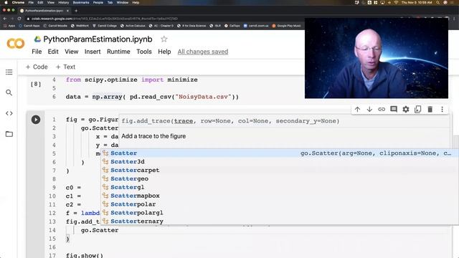
Task: Select Scattergeo autocomplete suggestion
Action: click(x=280, y=178)
